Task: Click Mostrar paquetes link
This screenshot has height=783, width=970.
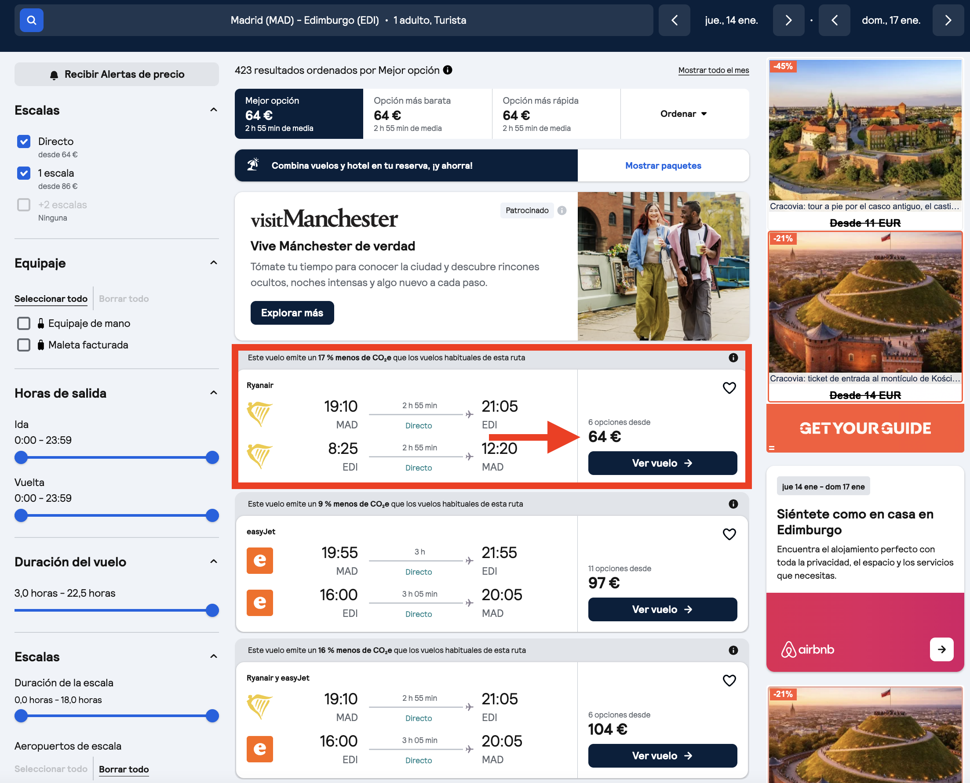Action: coord(663,166)
